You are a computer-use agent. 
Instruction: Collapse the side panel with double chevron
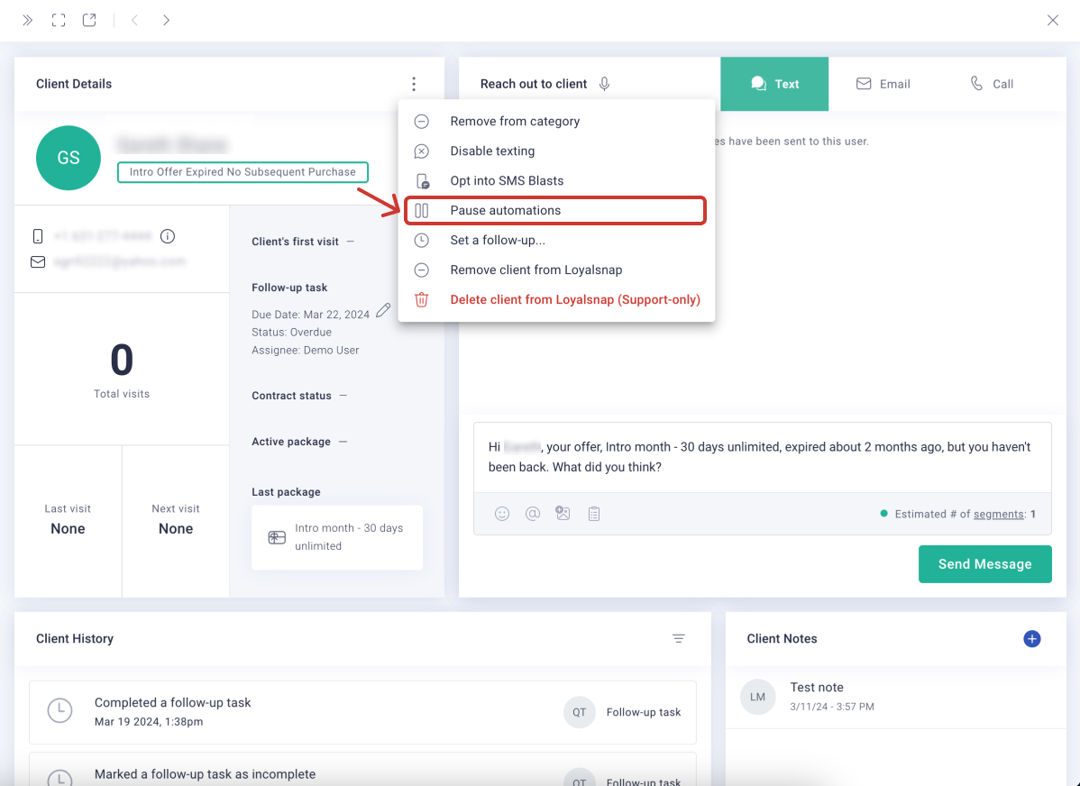tap(28, 20)
